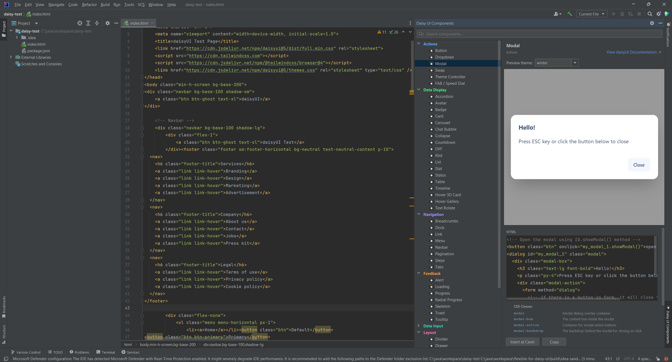Click the locate opened file target icon

click(x=80, y=23)
